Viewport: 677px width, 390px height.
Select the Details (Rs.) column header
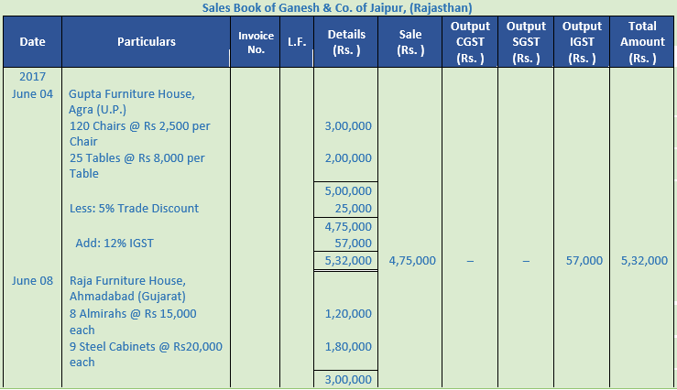[345, 42]
